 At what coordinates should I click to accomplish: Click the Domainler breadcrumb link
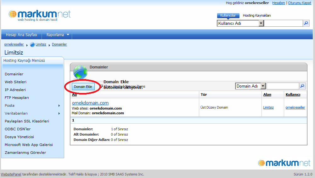coord(59,44)
